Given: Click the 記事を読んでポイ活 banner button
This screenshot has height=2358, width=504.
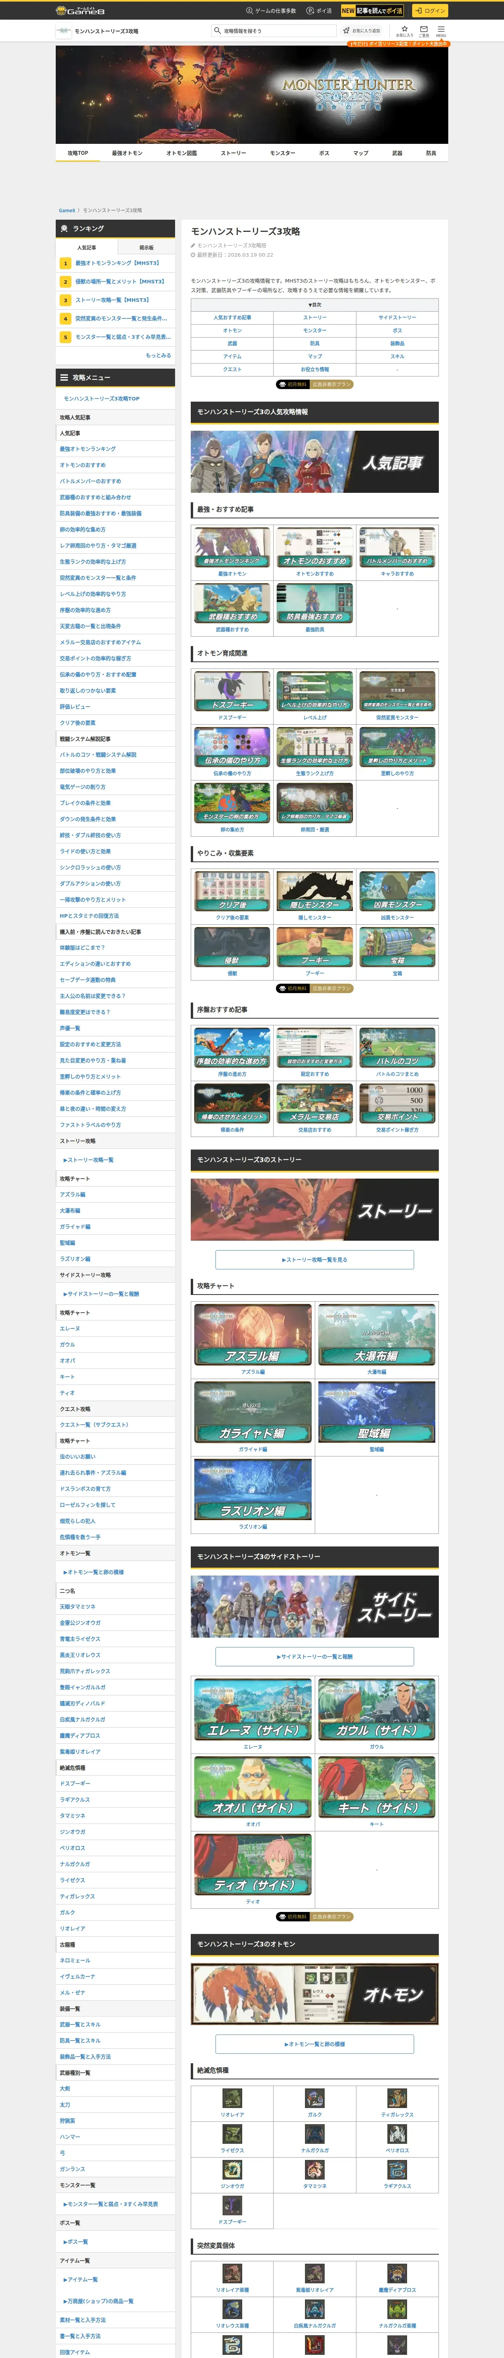Looking at the screenshot, I should click(x=372, y=11).
